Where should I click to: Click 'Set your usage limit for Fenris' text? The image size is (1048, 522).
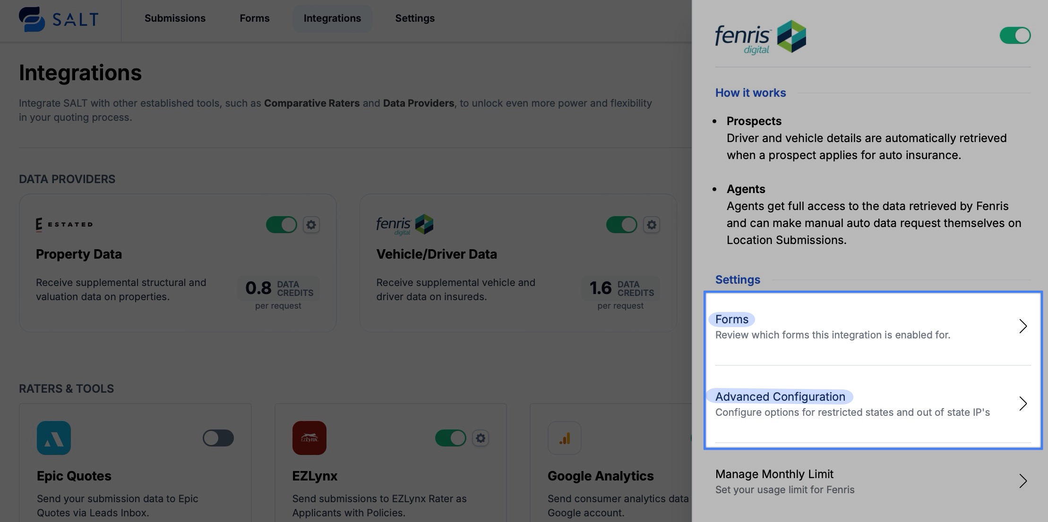click(x=785, y=490)
